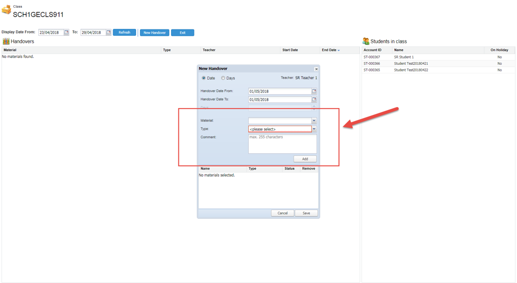Sort by End Date column arrow
This screenshot has width=517, height=283.
click(x=339, y=51)
